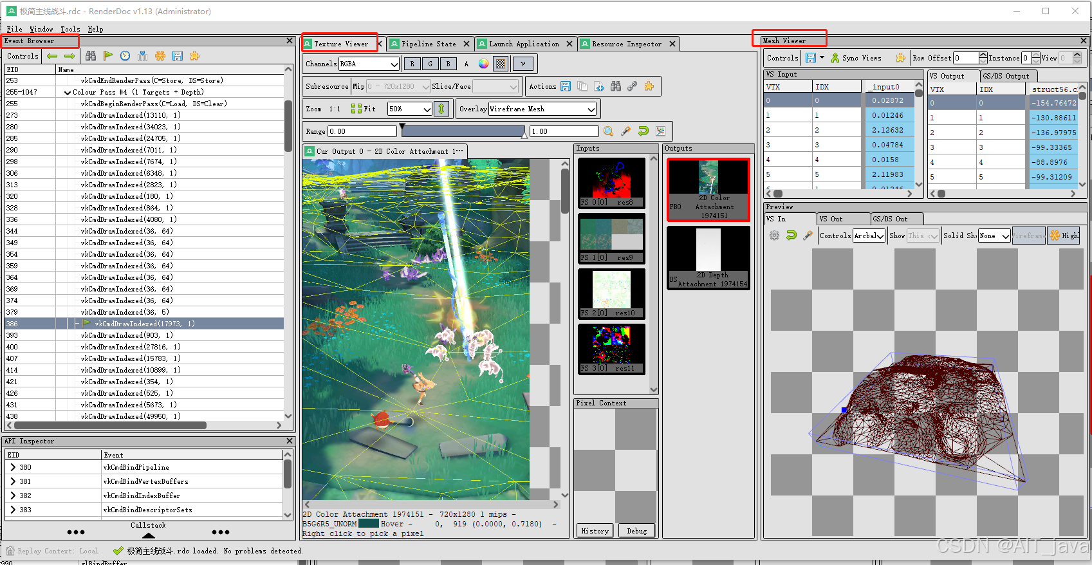Go to previous event with green left arrow
The image size is (1092, 565).
pyautogui.click(x=52, y=56)
